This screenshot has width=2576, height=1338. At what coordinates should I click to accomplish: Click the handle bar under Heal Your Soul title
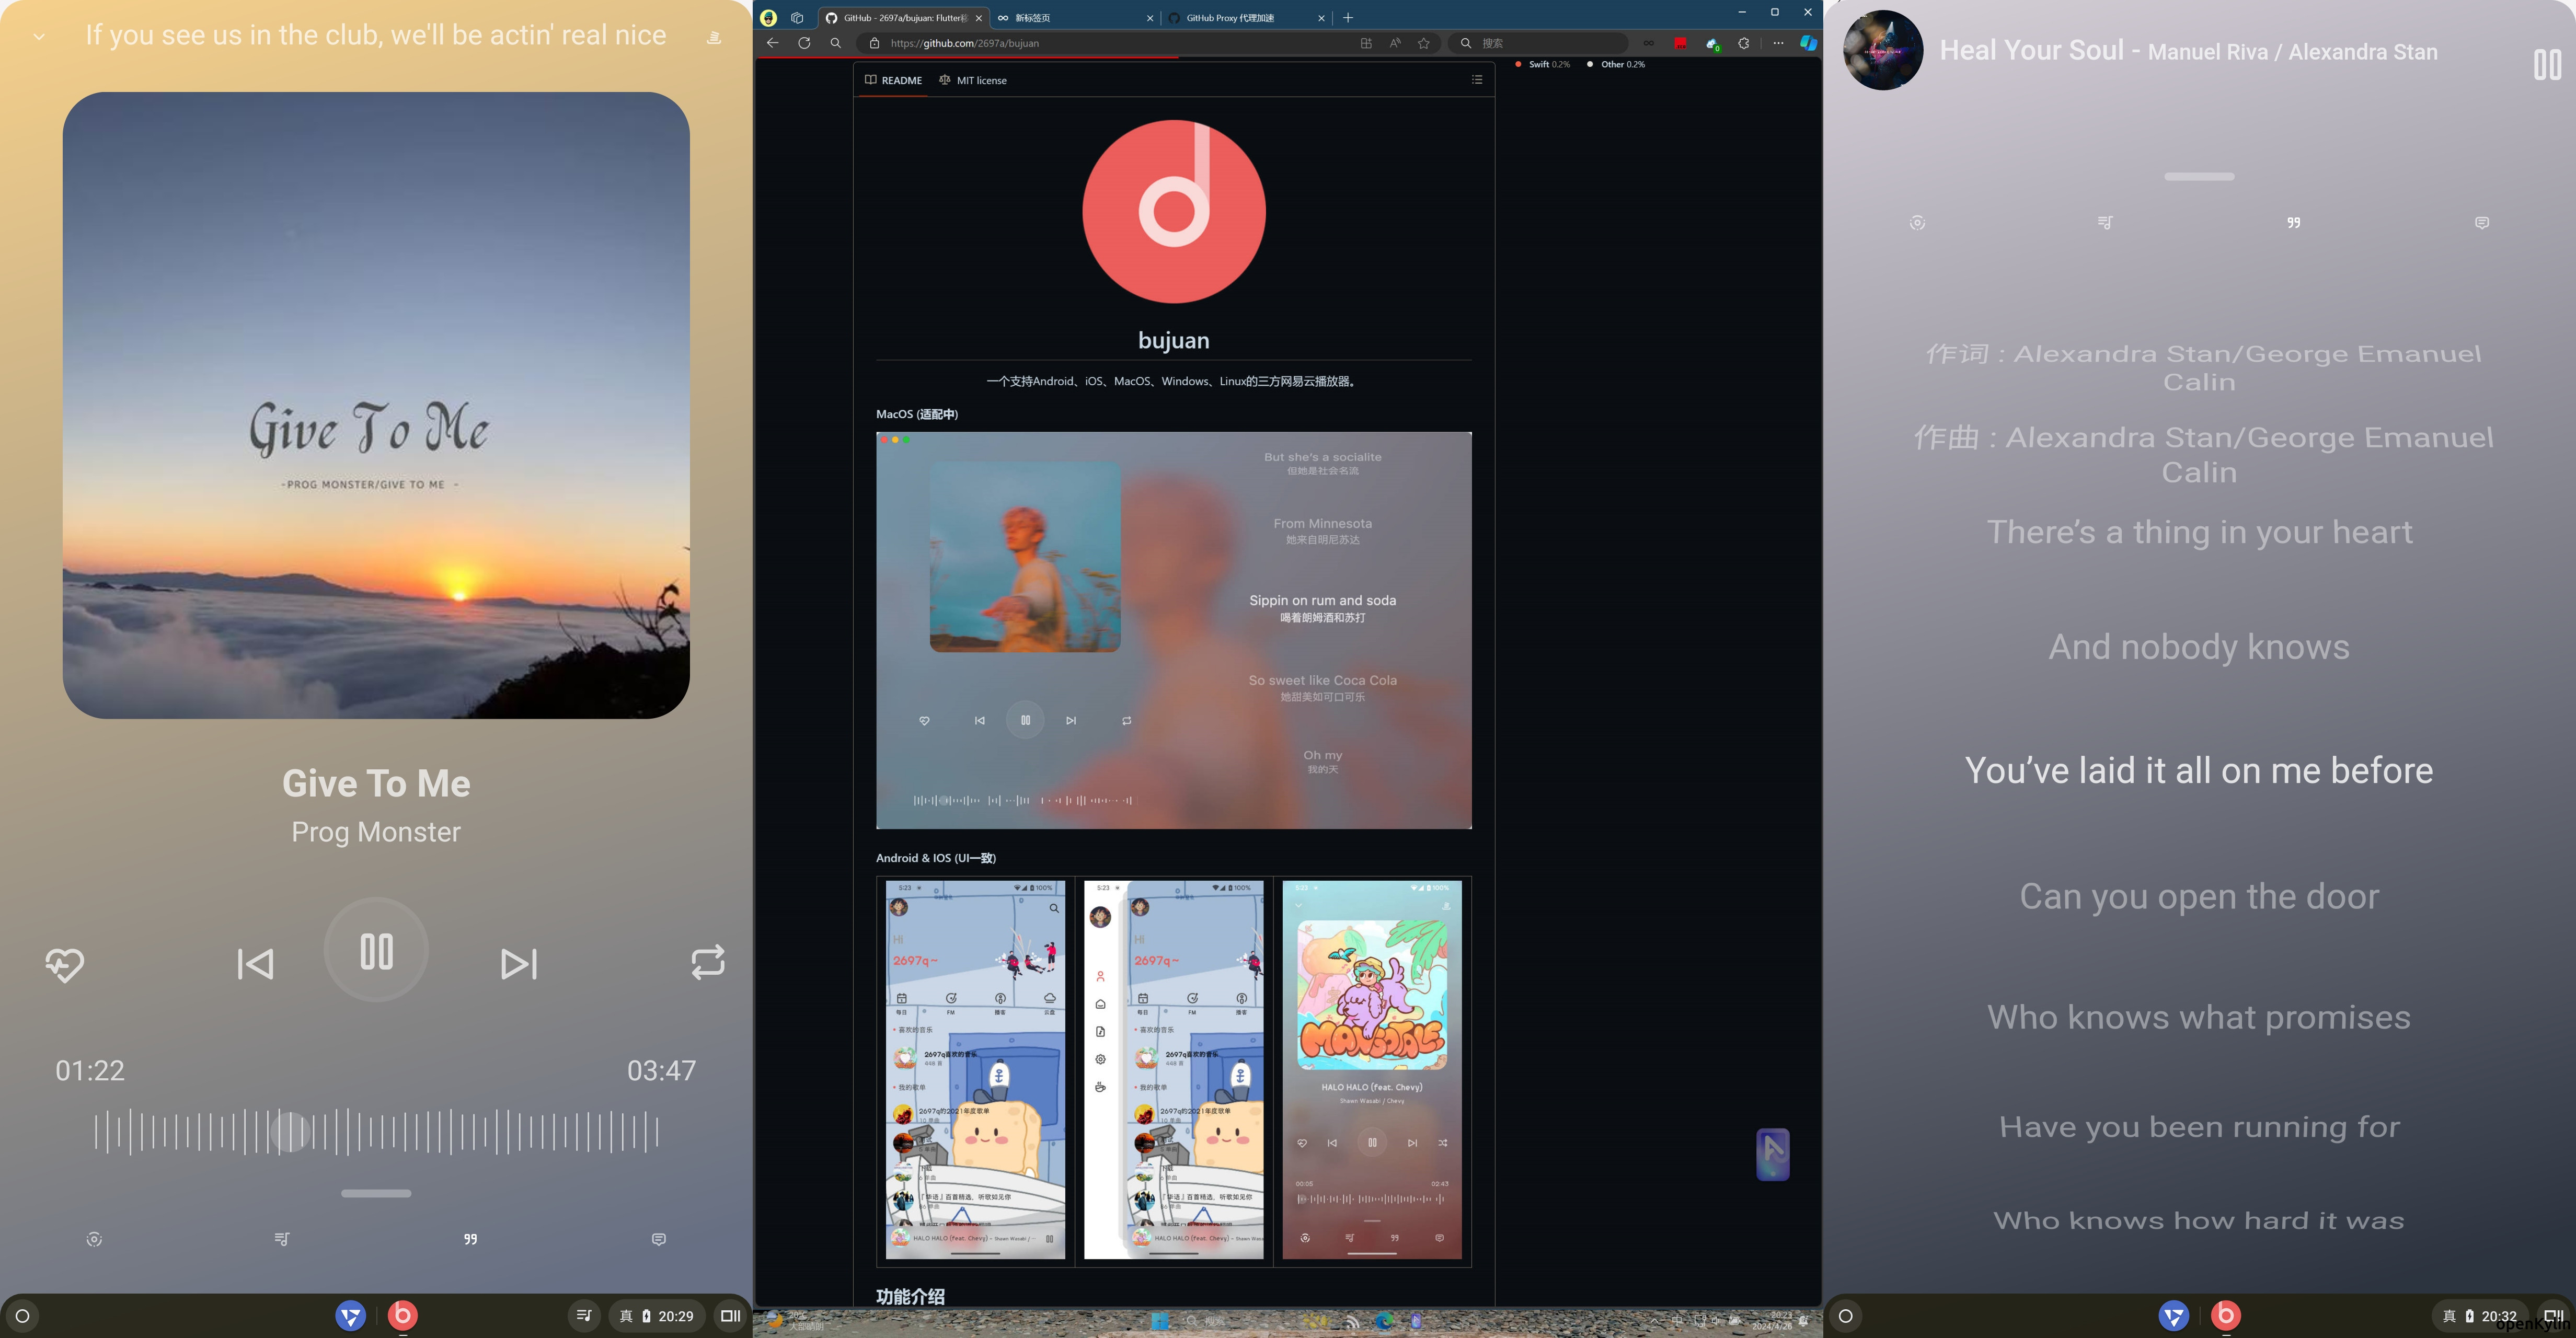[2199, 176]
